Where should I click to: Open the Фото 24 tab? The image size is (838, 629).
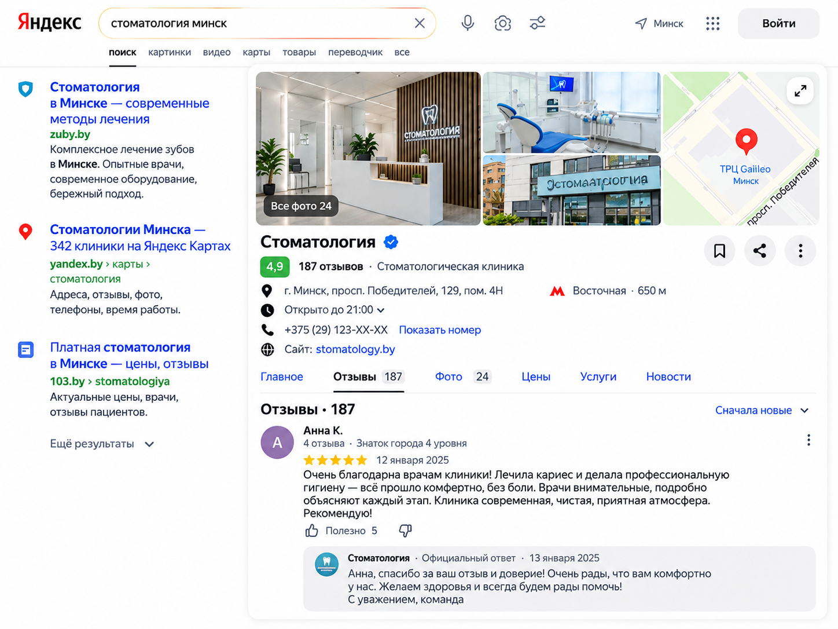click(x=463, y=376)
